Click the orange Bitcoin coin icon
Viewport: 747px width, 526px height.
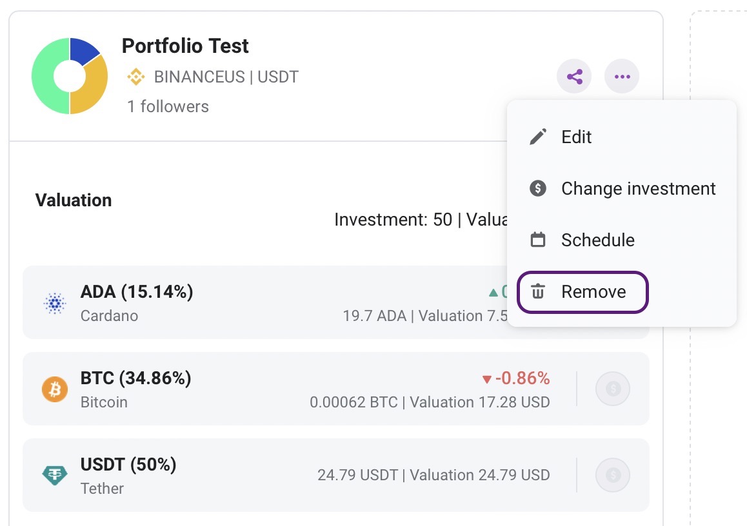pos(55,389)
